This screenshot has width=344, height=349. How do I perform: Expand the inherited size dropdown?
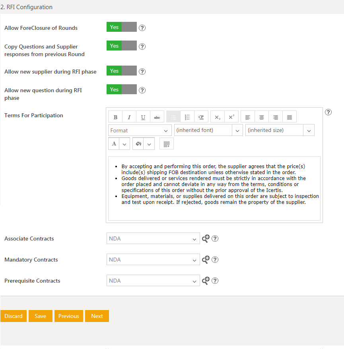(280, 130)
